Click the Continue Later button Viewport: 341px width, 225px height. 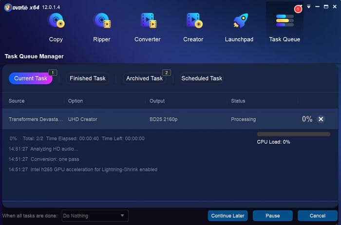[x=227, y=216]
